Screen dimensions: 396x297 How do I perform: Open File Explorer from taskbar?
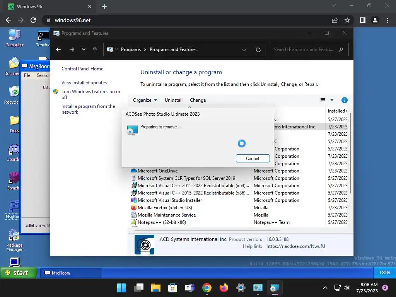pos(156,288)
